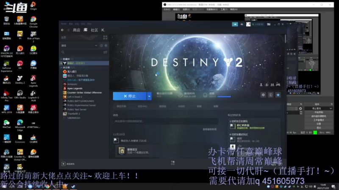Viewport: 339px width, 190px height.
Task: Open WeChat desktop shortcut
Action: point(6,124)
